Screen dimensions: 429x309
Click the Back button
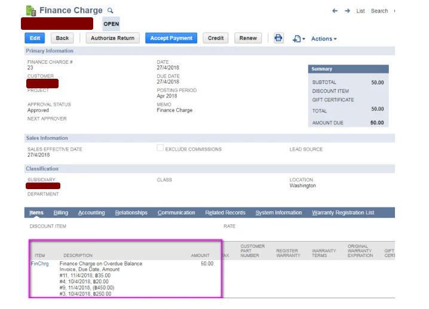click(x=62, y=38)
